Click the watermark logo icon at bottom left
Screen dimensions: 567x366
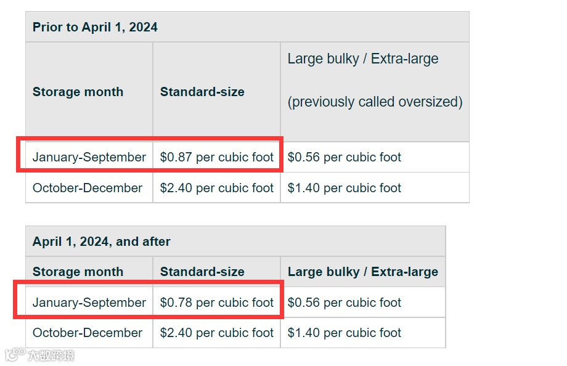pyautogui.click(x=15, y=355)
